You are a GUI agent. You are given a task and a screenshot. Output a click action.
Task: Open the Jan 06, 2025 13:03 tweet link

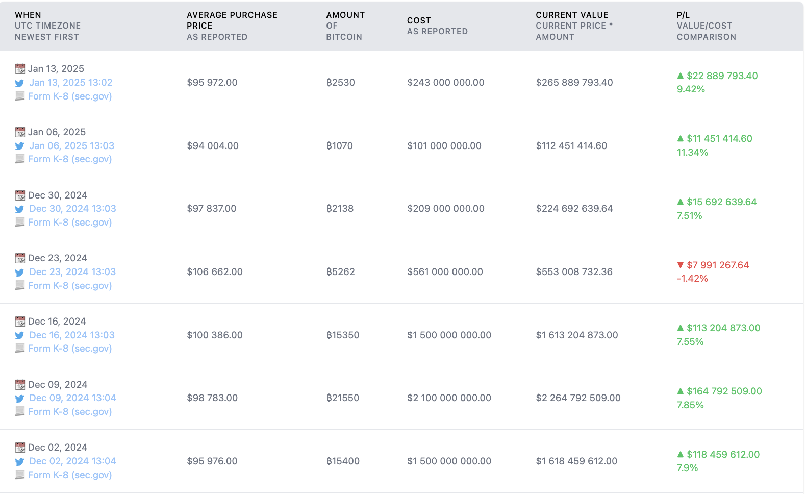tap(72, 145)
